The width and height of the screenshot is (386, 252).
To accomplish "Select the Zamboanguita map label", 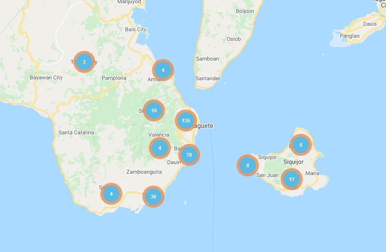I will point(144,172).
